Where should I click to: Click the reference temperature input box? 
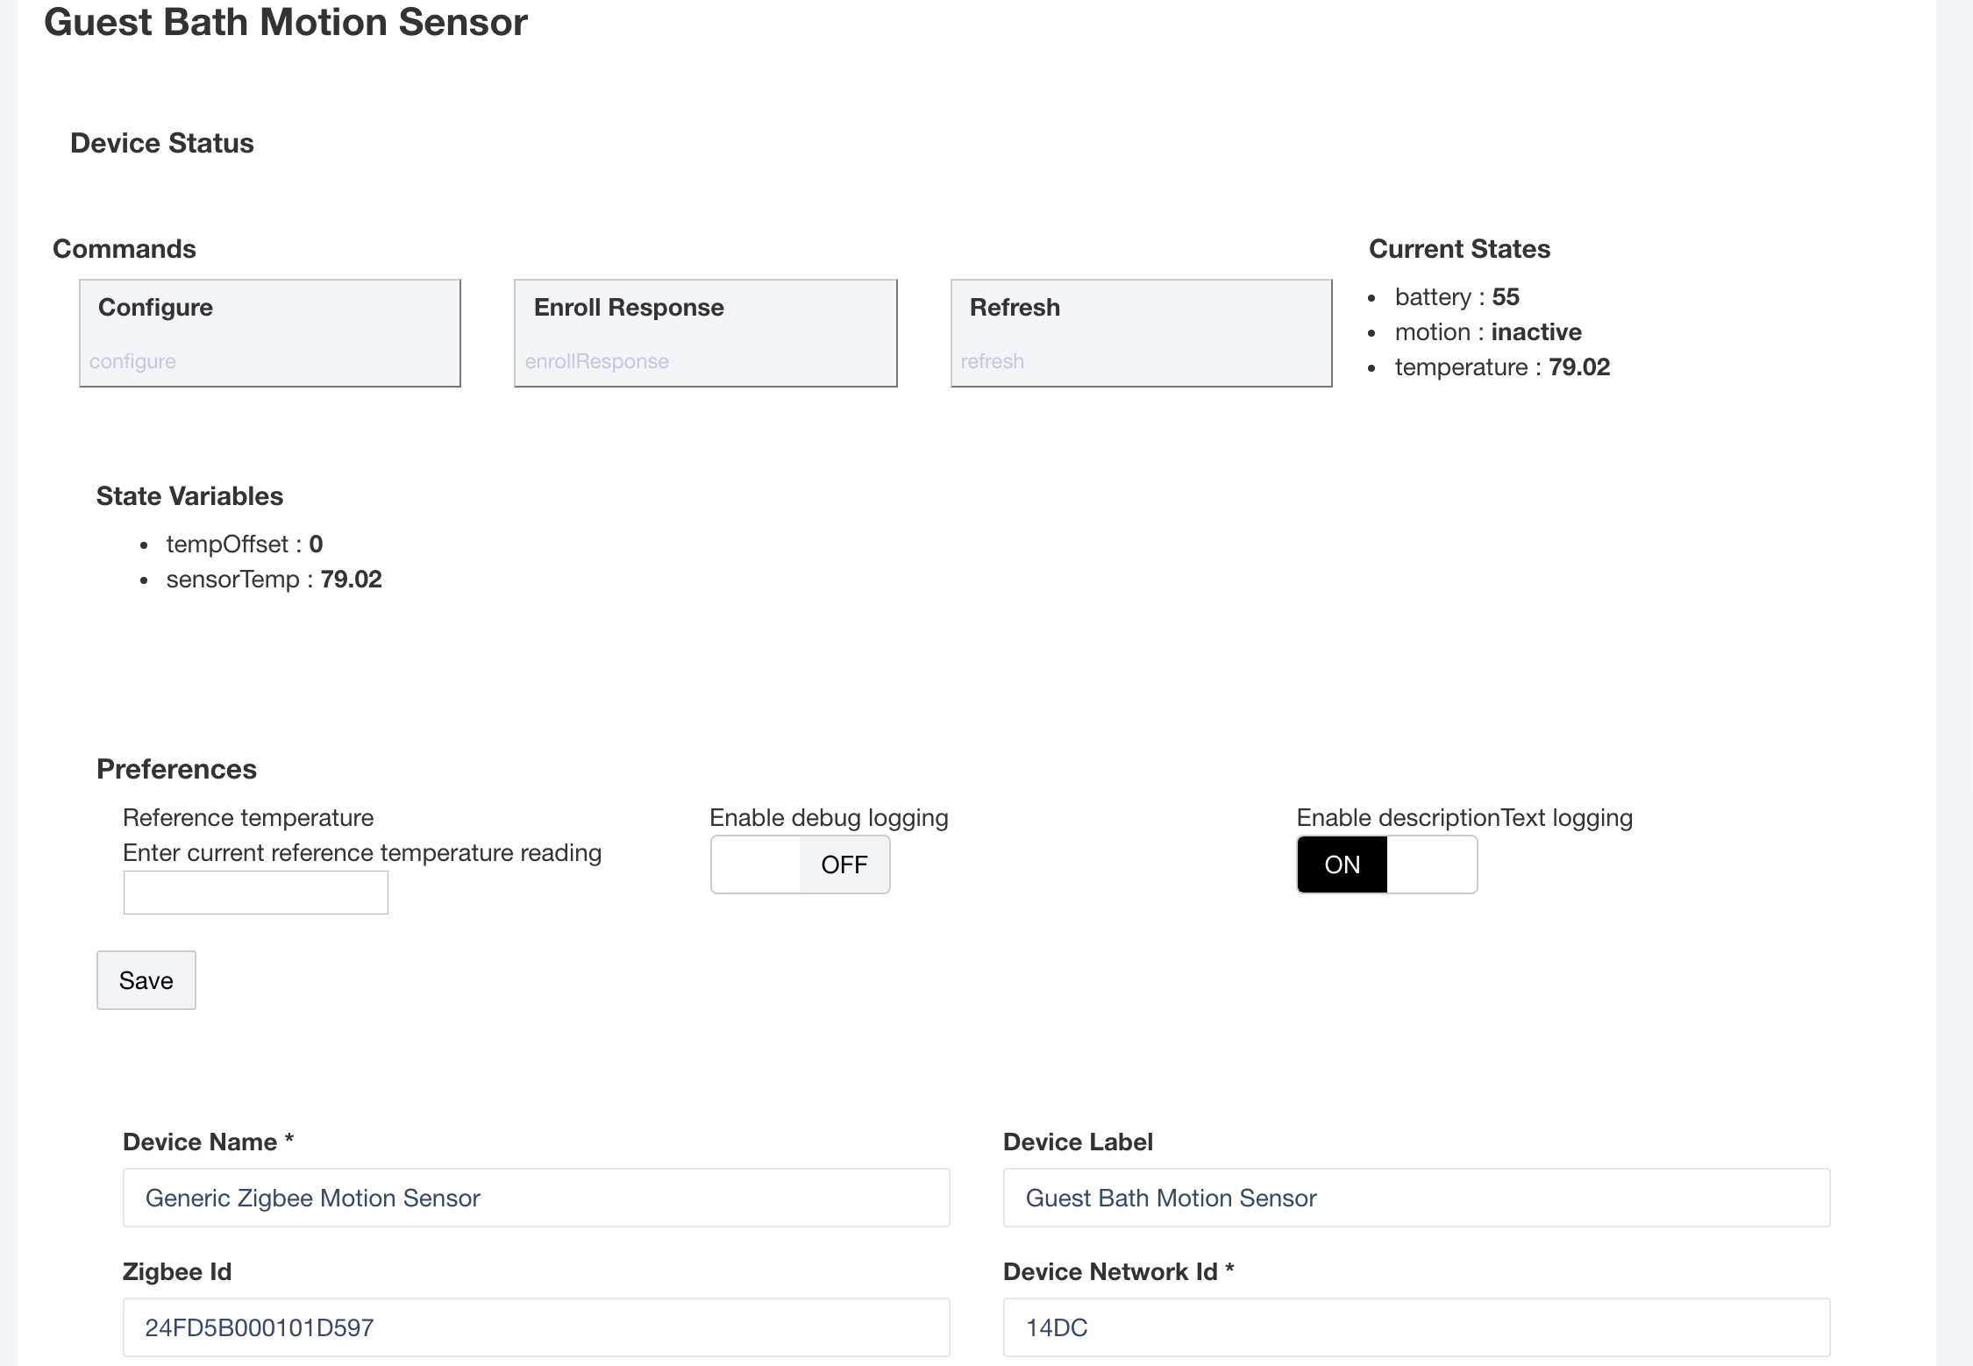click(256, 893)
